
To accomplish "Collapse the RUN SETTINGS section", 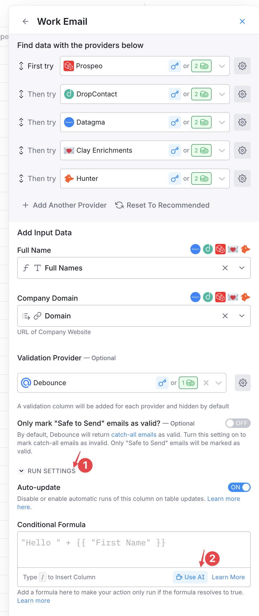I will point(22,471).
